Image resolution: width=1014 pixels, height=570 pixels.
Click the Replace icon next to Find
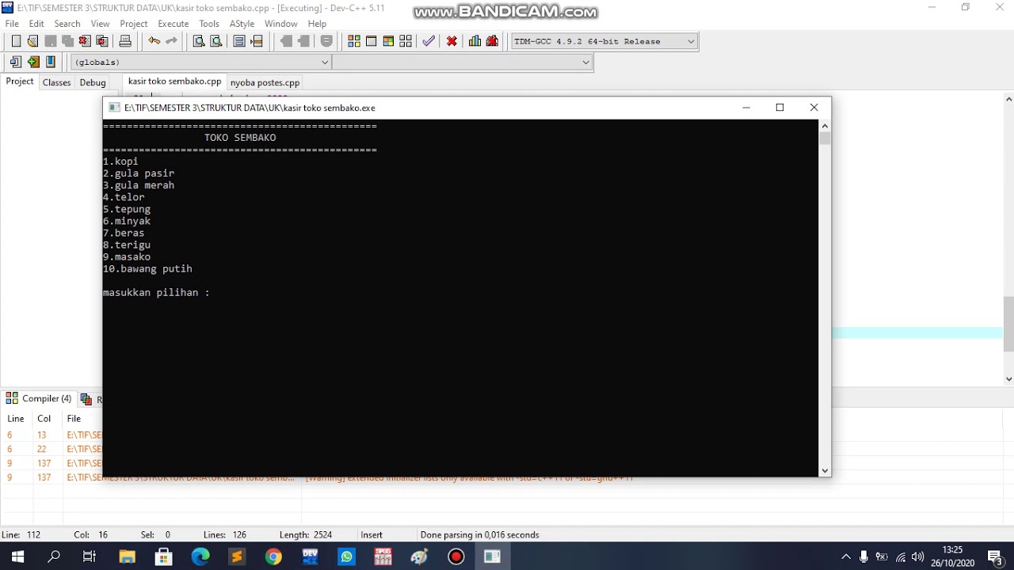(x=215, y=41)
